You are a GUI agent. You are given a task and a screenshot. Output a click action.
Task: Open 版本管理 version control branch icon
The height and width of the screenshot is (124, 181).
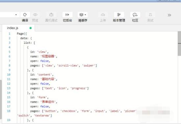coord(119,15)
